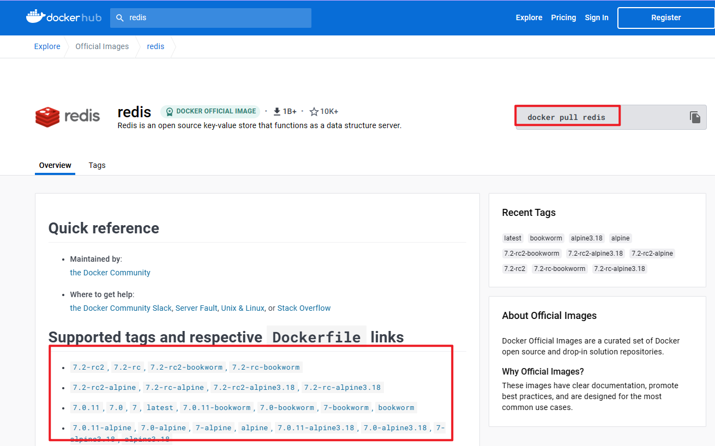Select the 7.2-rc2-bookworm chip in Recent Tags
Viewport: 715px width, 446px height.
(532, 254)
